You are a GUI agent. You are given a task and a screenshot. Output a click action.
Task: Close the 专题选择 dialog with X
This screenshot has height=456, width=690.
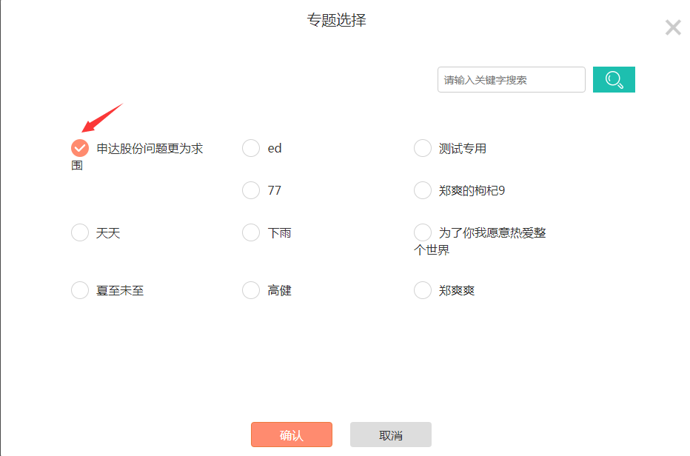673,27
